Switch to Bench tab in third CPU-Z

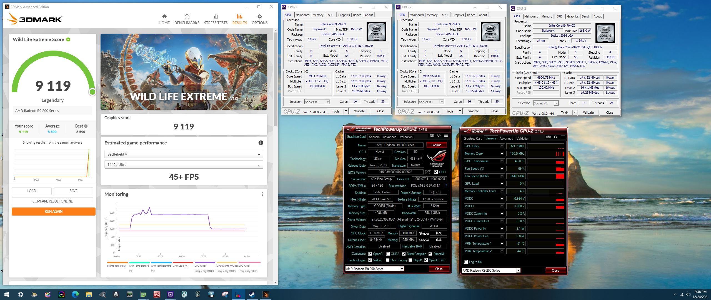pos(586,16)
